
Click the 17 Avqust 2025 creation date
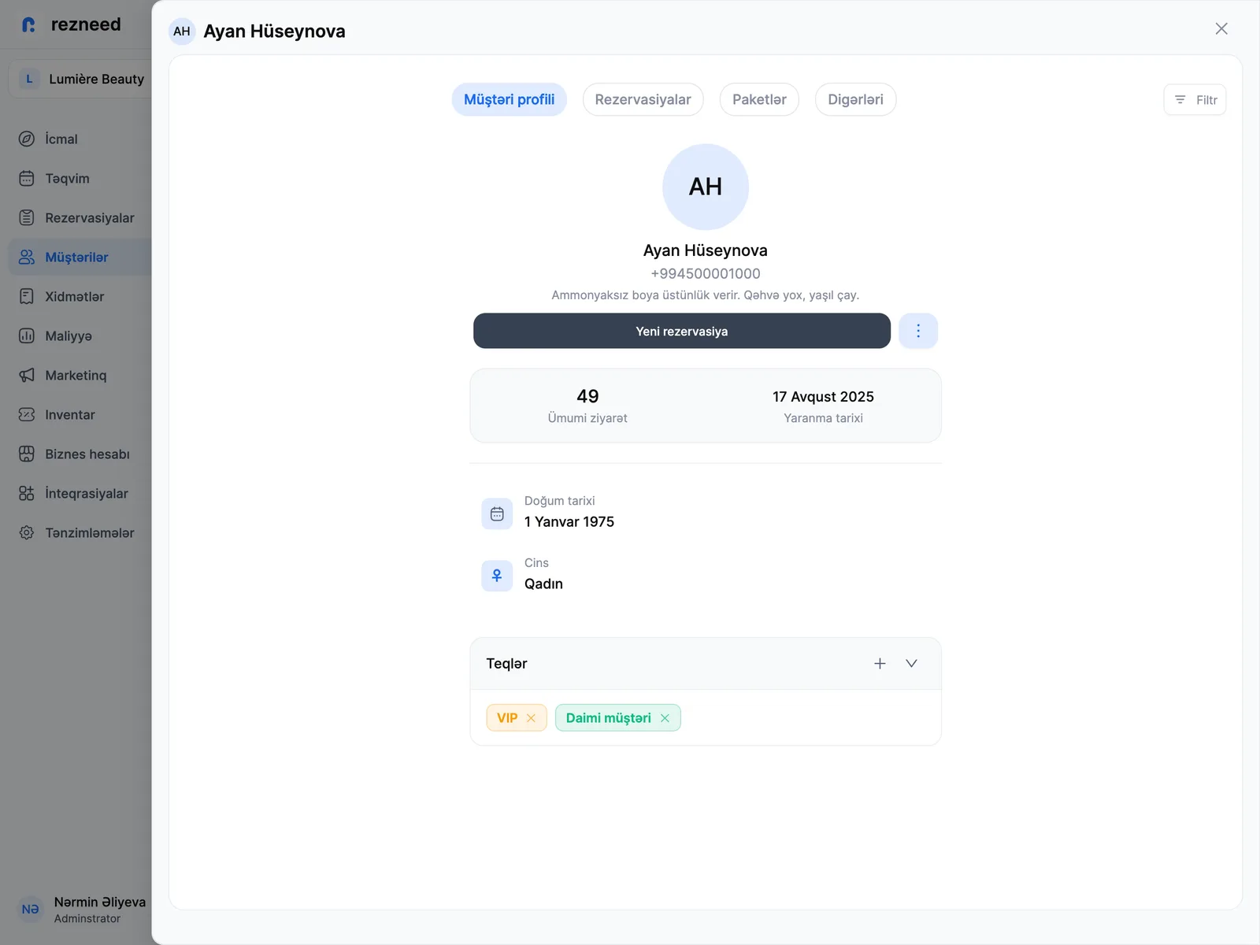click(x=823, y=397)
